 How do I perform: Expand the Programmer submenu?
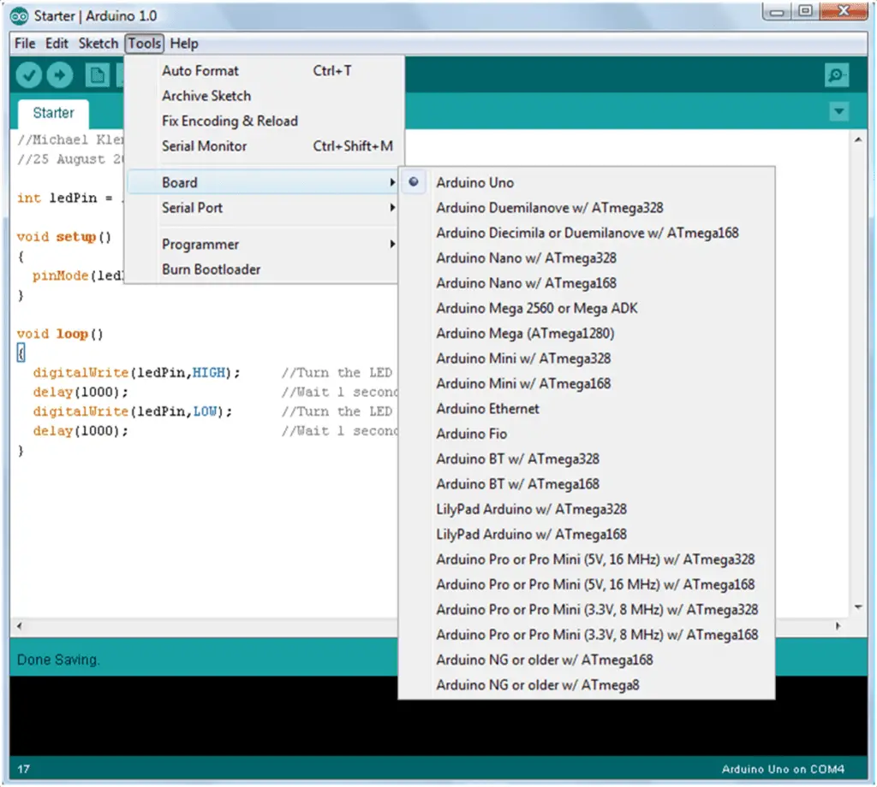pyautogui.click(x=200, y=244)
